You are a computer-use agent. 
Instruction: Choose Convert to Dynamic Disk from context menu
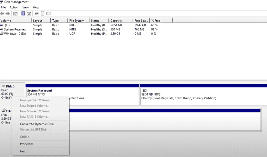click(x=38, y=124)
